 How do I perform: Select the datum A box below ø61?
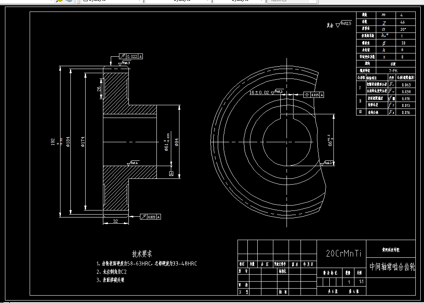(x=171, y=173)
